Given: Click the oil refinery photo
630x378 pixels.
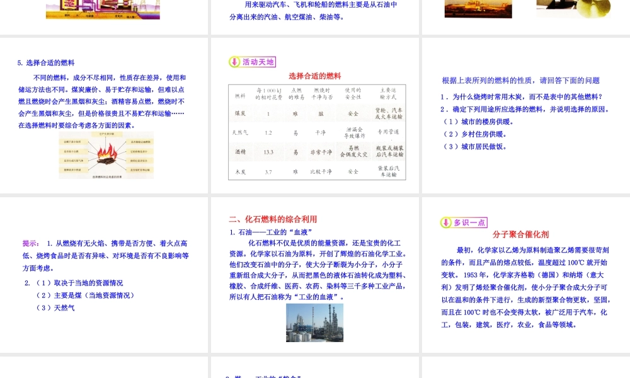Looking at the screenshot, I should 314,323.
